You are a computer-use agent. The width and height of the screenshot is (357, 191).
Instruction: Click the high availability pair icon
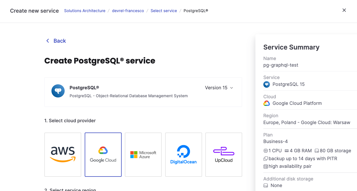(265, 166)
